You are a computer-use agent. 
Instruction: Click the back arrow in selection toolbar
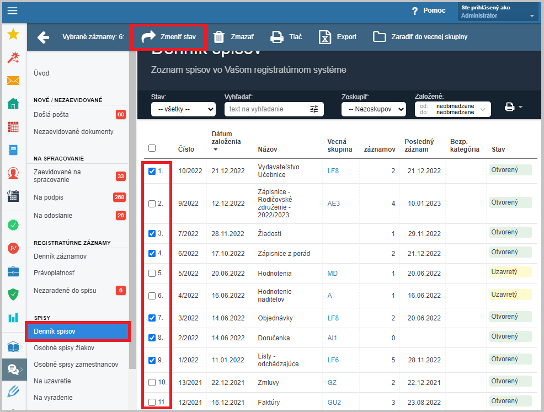44,37
